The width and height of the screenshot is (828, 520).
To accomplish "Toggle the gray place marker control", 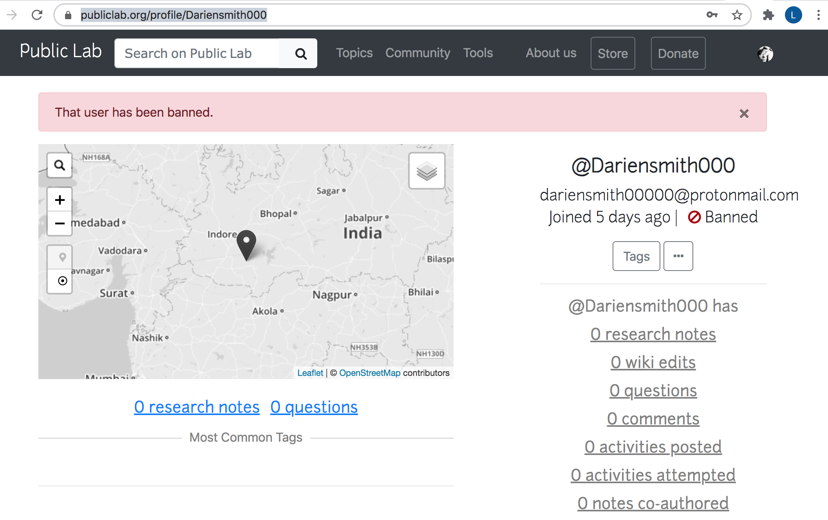I will [62, 257].
